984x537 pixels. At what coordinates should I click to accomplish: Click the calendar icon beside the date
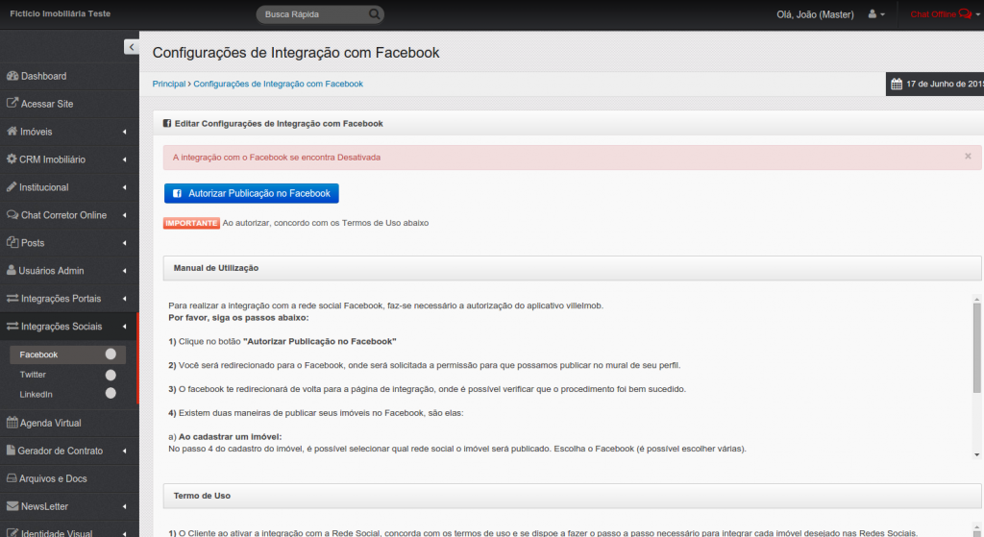pyautogui.click(x=897, y=85)
